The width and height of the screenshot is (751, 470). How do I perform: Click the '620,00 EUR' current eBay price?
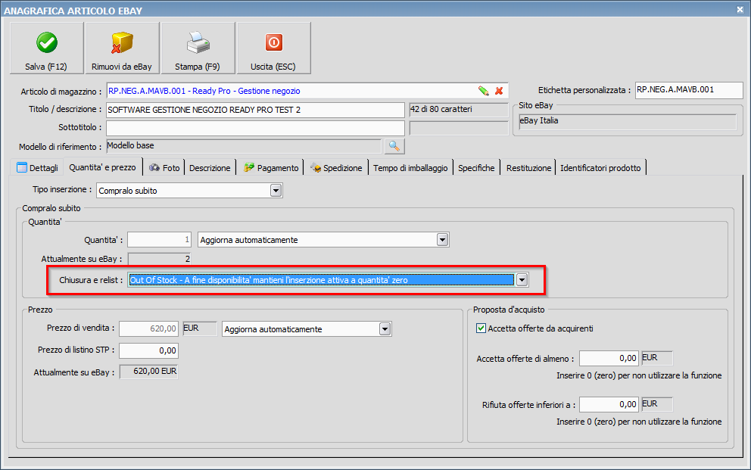[x=148, y=372]
